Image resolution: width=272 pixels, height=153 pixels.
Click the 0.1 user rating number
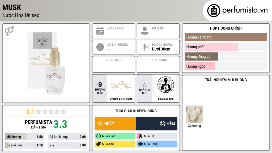(30, 112)
